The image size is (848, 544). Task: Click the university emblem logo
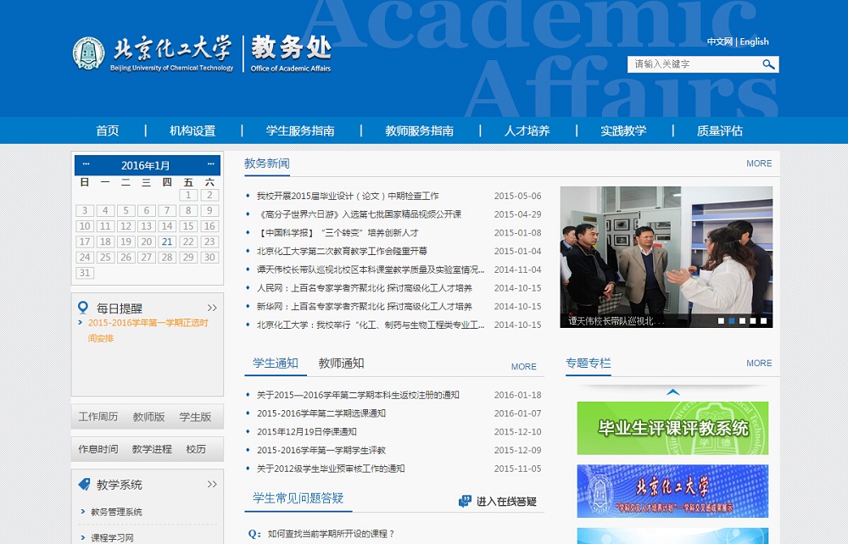click(89, 53)
